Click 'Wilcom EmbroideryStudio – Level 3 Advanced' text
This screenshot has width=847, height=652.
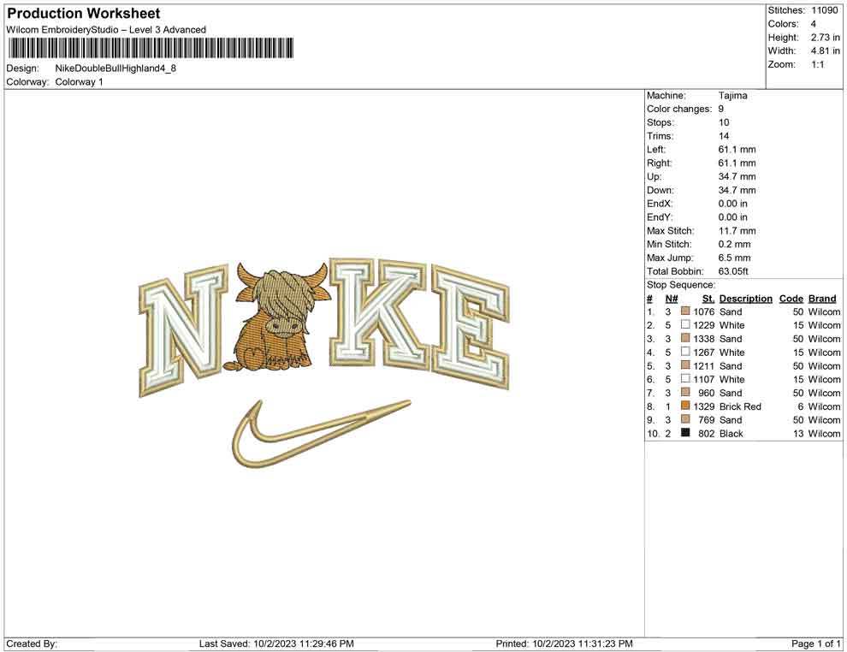(x=106, y=30)
